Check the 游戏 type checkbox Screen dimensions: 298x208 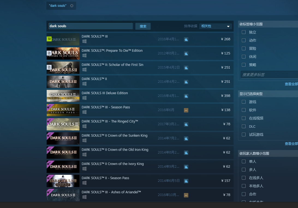244,102
